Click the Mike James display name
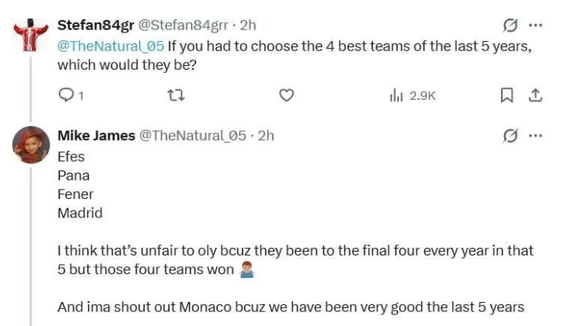The image size is (567, 326). [x=96, y=136]
